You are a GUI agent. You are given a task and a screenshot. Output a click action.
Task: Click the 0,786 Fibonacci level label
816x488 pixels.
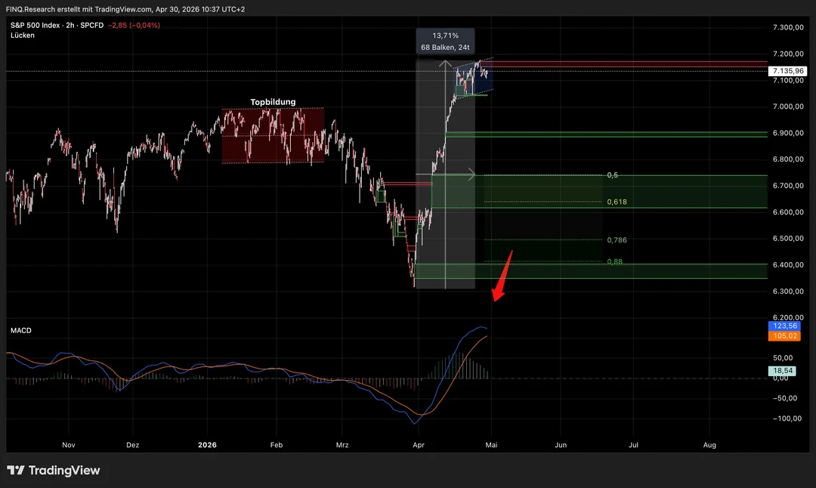[x=616, y=240]
